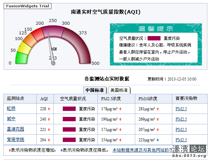Screen dimensions: 210x160
Task: Click the up arrow next to 281μg/m³
Action: (158, 109)
